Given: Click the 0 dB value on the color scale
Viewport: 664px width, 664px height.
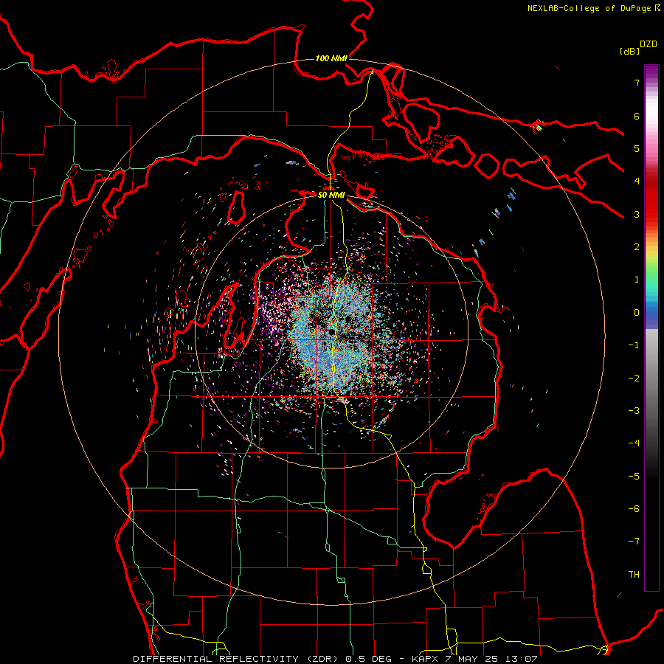Looking at the screenshot, I should [637, 313].
